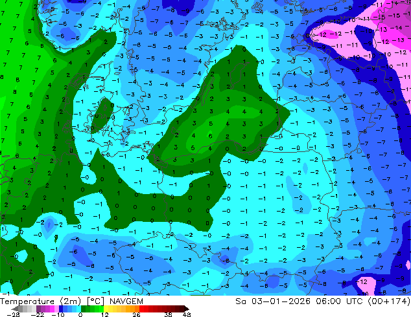Select the gray arrow tip of the legend

tap(15, 309)
